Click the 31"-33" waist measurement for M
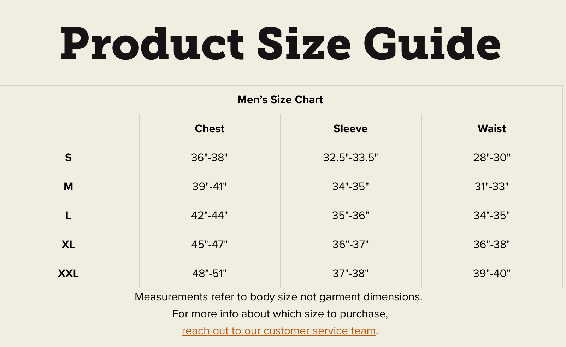This screenshot has width=566, height=347. click(x=491, y=187)
